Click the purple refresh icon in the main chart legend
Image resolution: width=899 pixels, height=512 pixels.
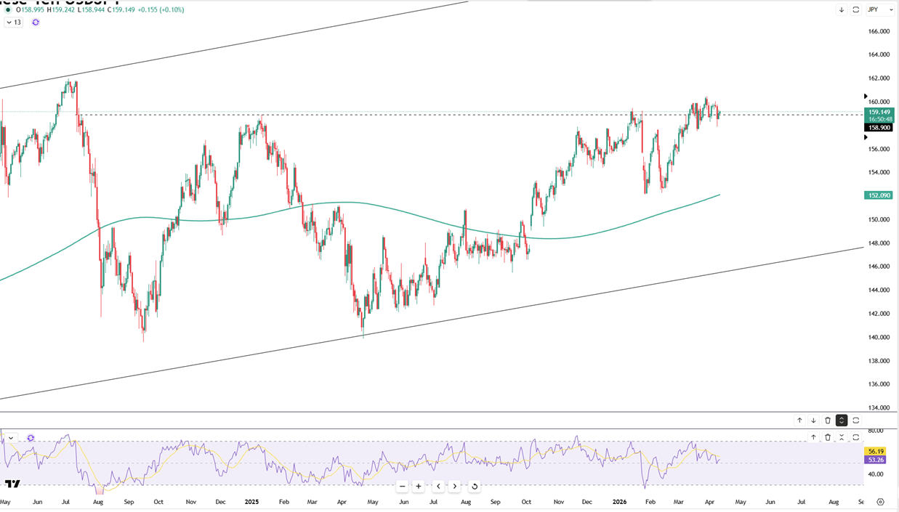pyautogui.click(x=36, y=23)
